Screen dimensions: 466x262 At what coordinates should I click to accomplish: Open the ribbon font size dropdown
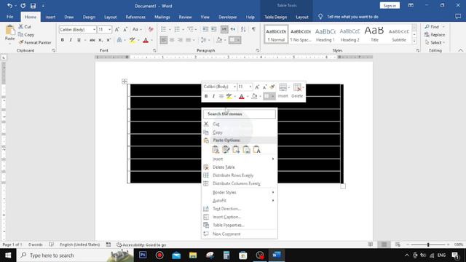(110, 29)
